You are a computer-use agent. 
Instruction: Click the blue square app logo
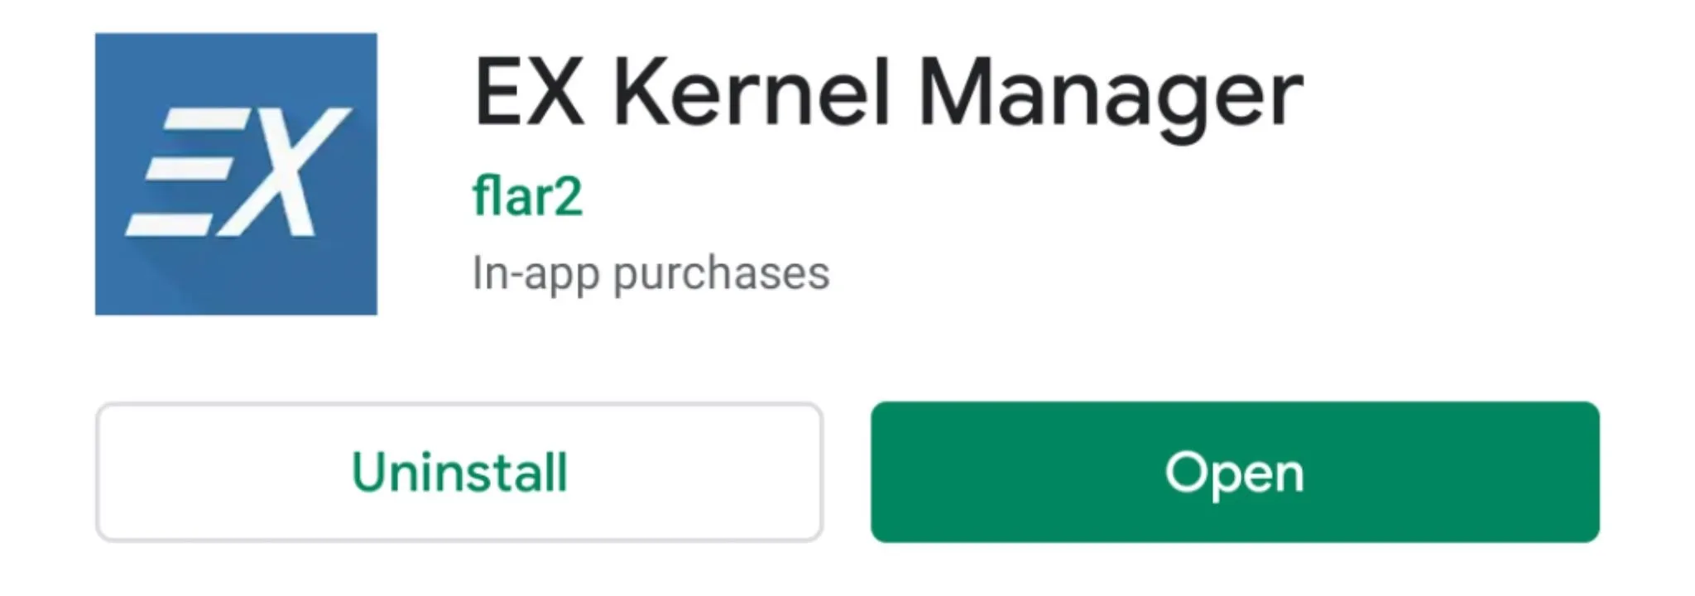pyautogui.click(x=236, y=174)
